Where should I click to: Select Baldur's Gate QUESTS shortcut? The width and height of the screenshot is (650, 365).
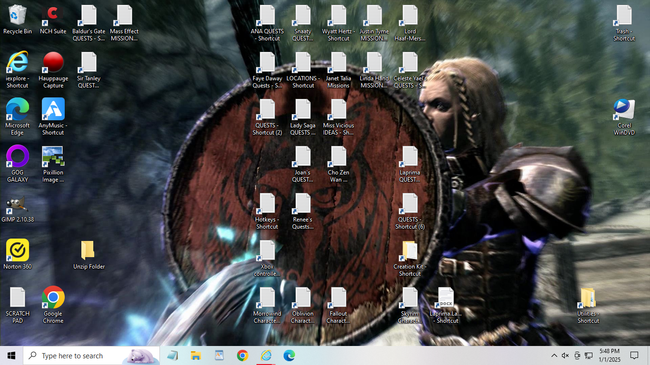[x=89, y=22]
